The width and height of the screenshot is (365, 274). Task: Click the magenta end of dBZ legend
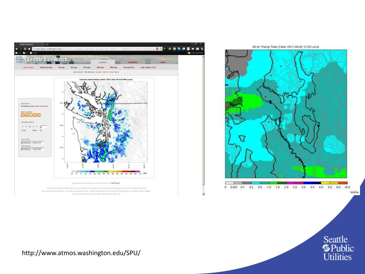pos(138,171)
